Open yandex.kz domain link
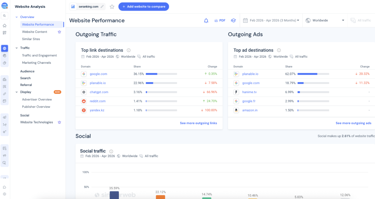Screen dimensions: 375x199 pyautogui.click(x=97, y=110)
